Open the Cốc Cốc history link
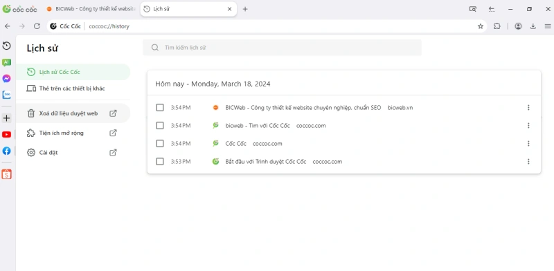 coord(235,144)
